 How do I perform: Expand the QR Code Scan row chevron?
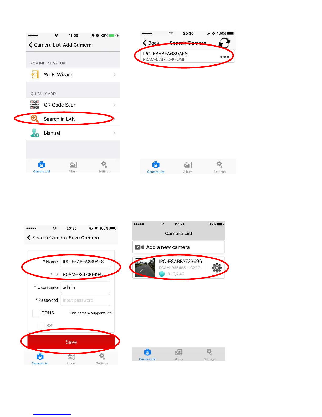(114, 105)
